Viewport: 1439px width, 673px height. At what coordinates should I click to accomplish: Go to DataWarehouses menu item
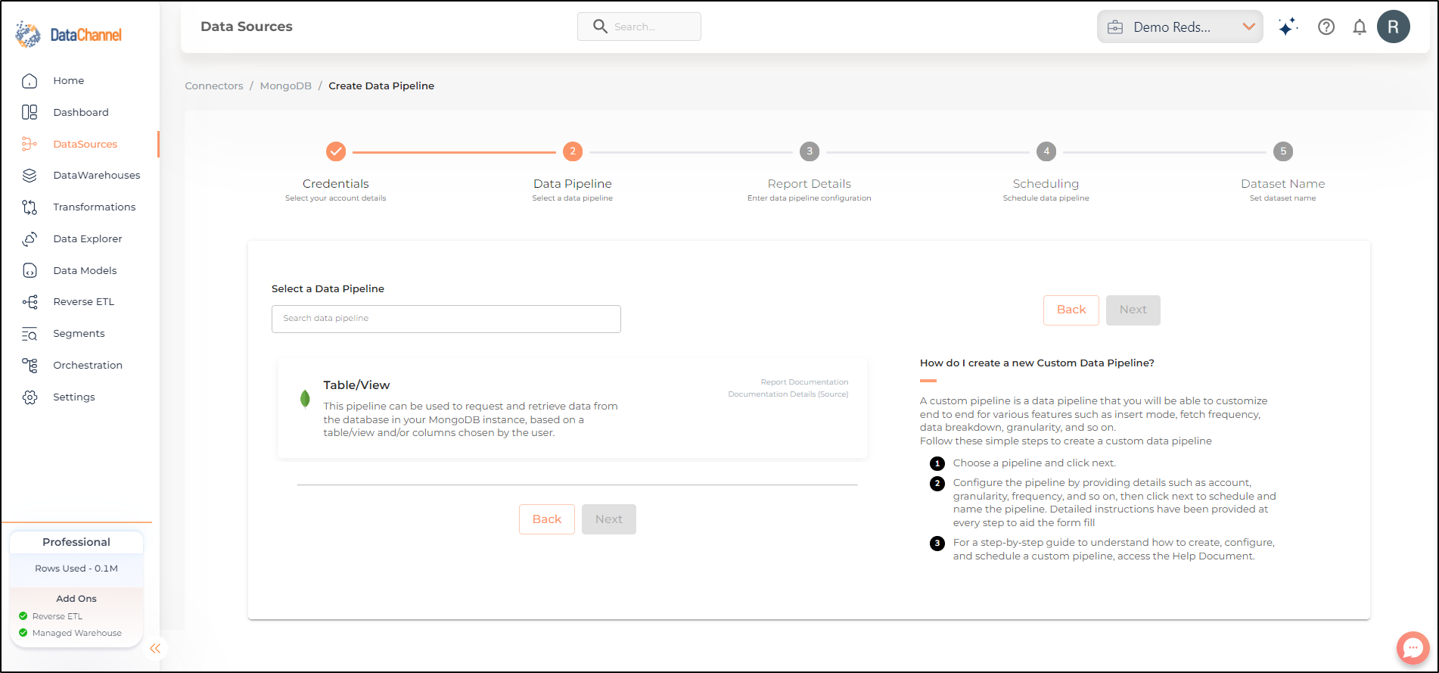click(97, 176)
